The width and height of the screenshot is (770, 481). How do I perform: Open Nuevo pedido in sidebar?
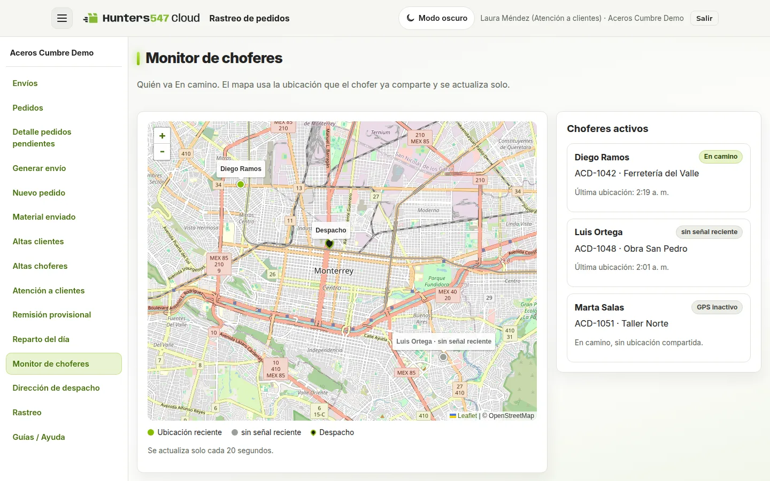click(x=64, y=193)
